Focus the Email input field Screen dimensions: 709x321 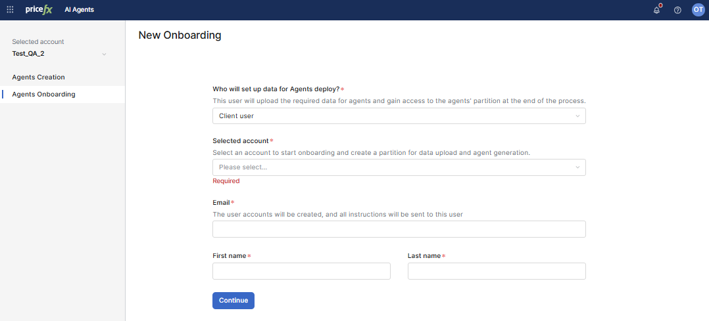coord(399,229)
